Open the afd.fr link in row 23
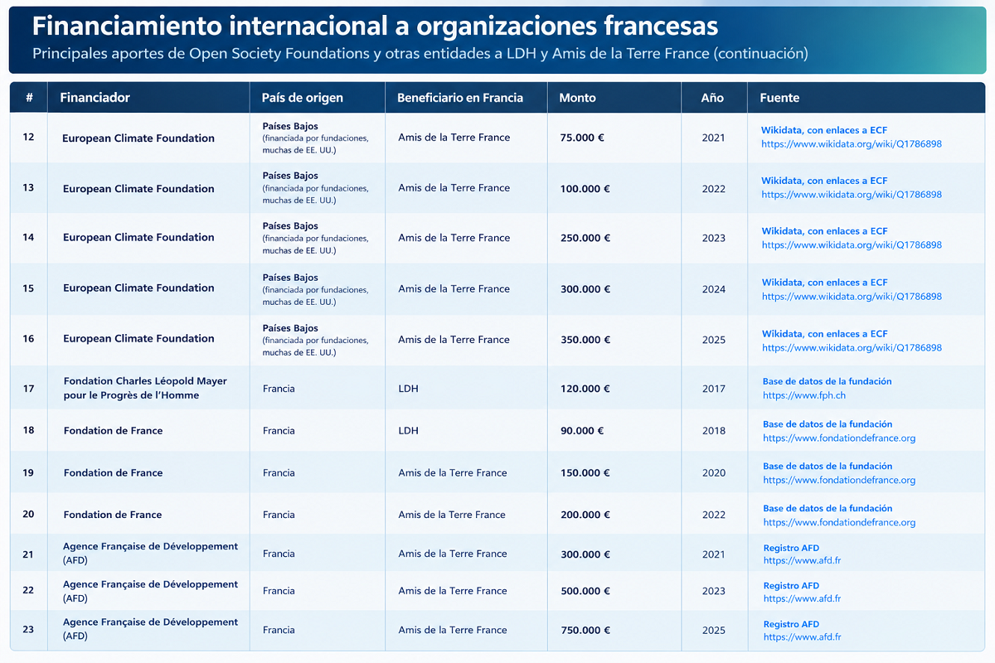The width and height of the screenshot is (995, 663). coord(802,637)
